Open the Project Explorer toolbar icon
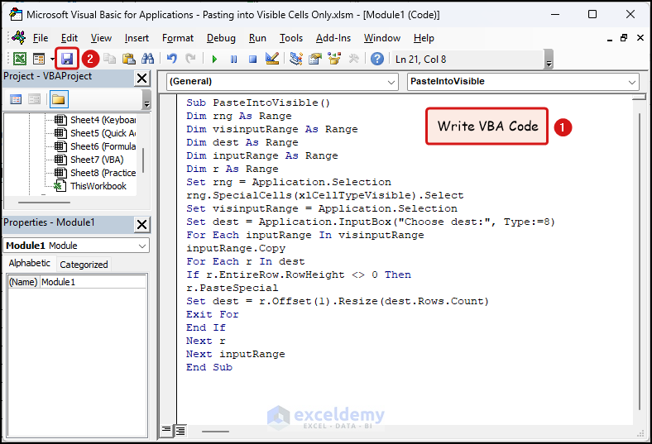Image resolution: width=652 pixels, height=444 pixels. 295,59
